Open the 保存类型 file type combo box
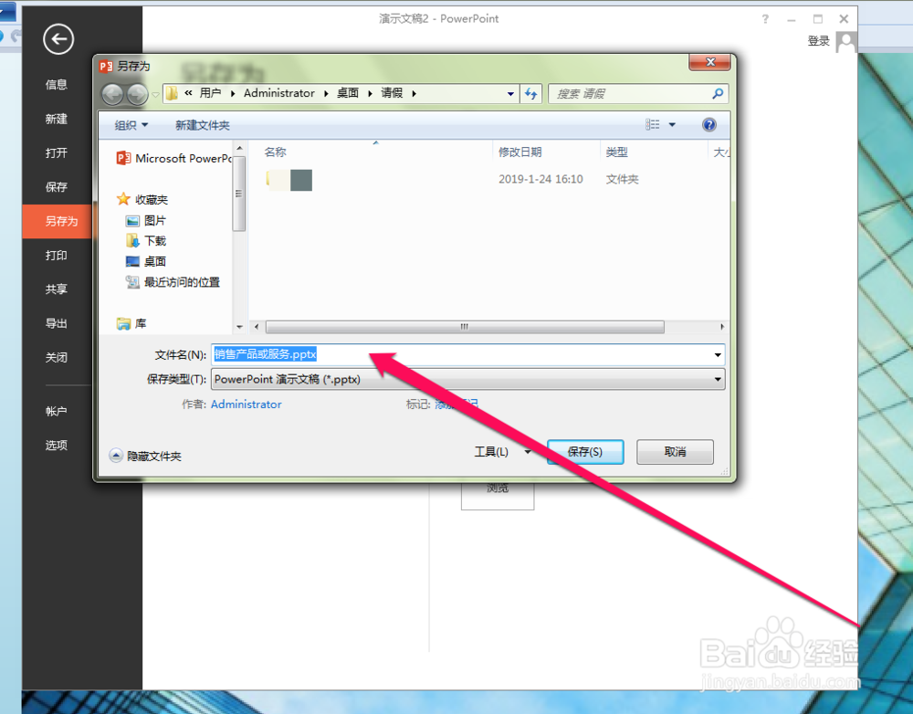 pyautogui.click(x=468, y=379)
